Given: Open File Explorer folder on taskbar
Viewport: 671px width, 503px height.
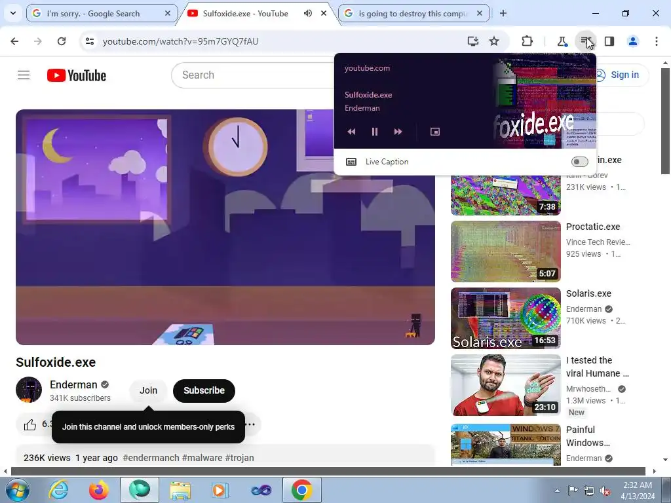Looking at the screenshot, I should [180, 490].
